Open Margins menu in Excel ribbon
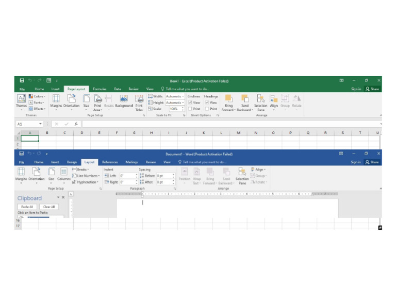Image resolution: width=396 pixels, height=306 pixels. pyautogui.click(x=56, y=102)
